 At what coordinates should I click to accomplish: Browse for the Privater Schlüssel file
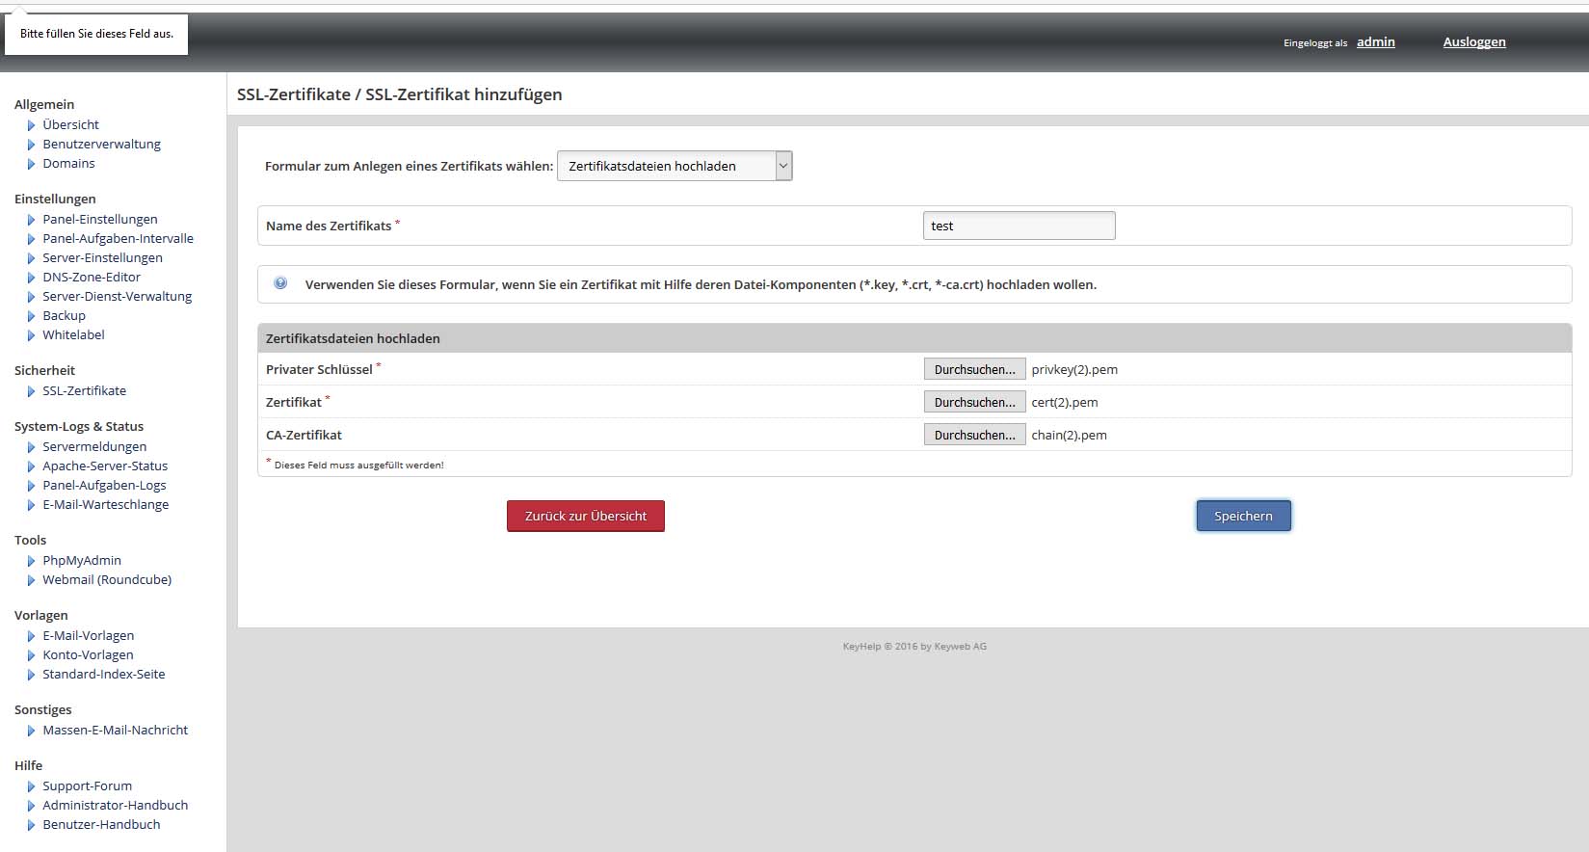click(x=974, y=369)
